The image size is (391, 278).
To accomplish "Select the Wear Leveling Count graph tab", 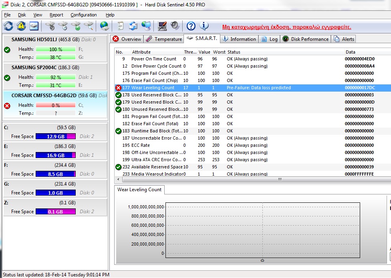I will point(139,190).
